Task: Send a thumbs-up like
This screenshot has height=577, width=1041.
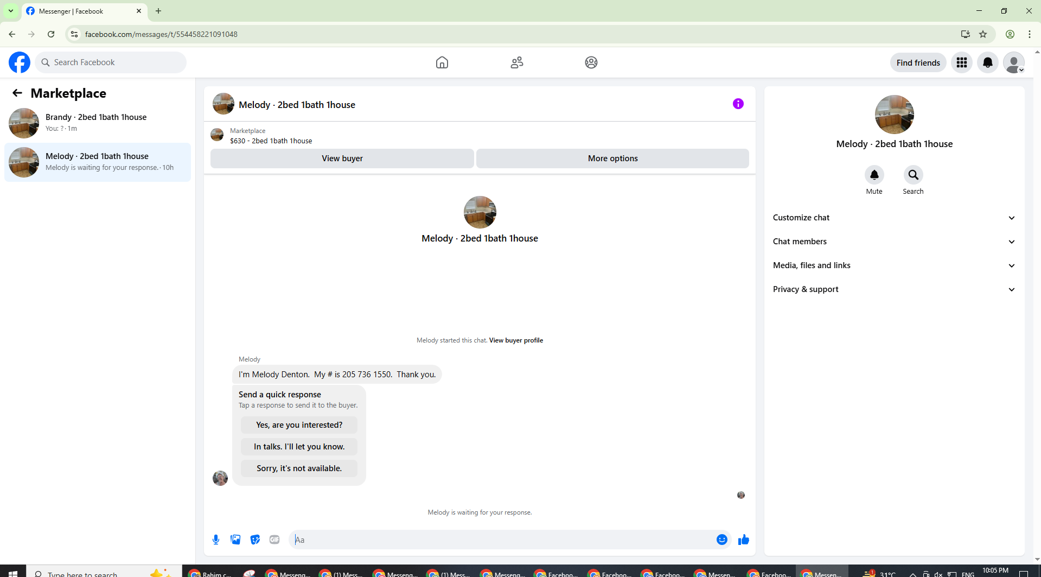Action: click(744, 540)
